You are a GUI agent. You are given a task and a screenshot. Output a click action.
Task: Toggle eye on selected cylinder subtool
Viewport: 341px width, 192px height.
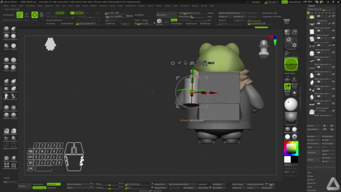(x=334, y=38)
